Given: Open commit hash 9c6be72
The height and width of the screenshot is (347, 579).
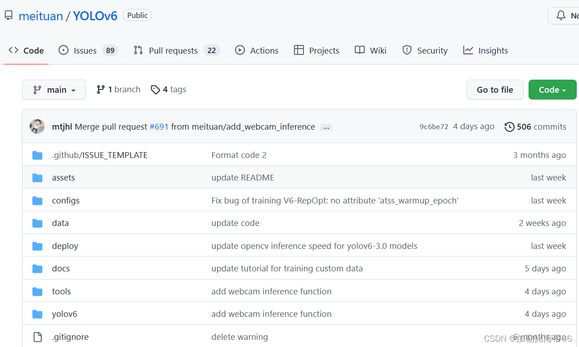Looking at the screenshot, I should [434, 127].
